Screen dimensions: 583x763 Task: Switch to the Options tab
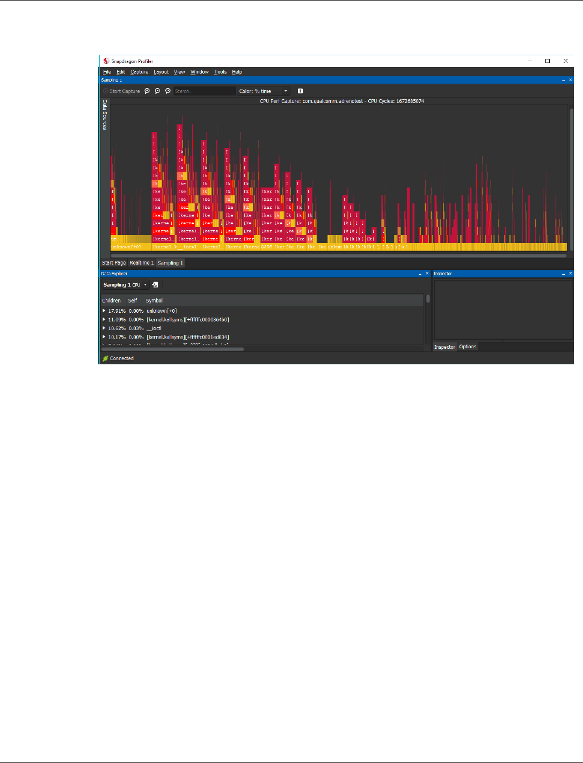point(468,347)
